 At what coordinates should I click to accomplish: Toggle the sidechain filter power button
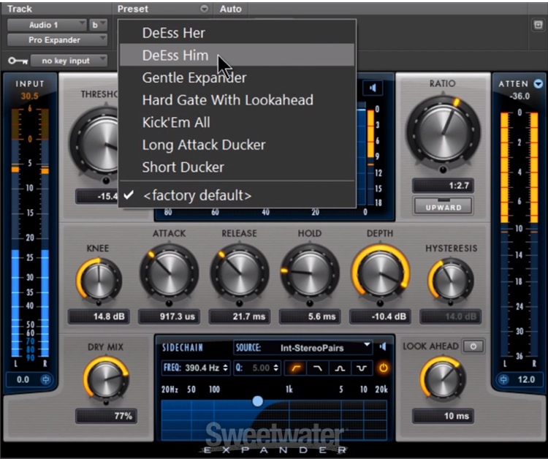383,368
